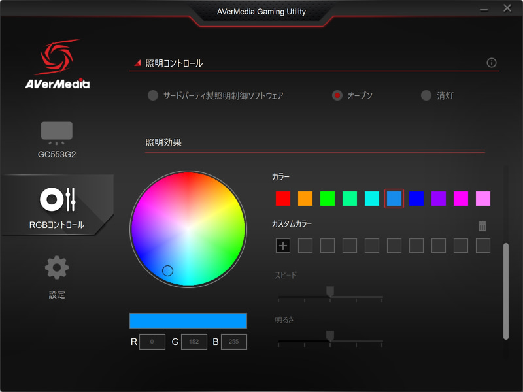523x392 pixels.
Task: Select the オープン radio button
Action: pos(337,95)
